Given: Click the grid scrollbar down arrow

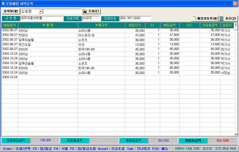Looking at the screenshot, I should pyautogui.click(x=236, y=134).
